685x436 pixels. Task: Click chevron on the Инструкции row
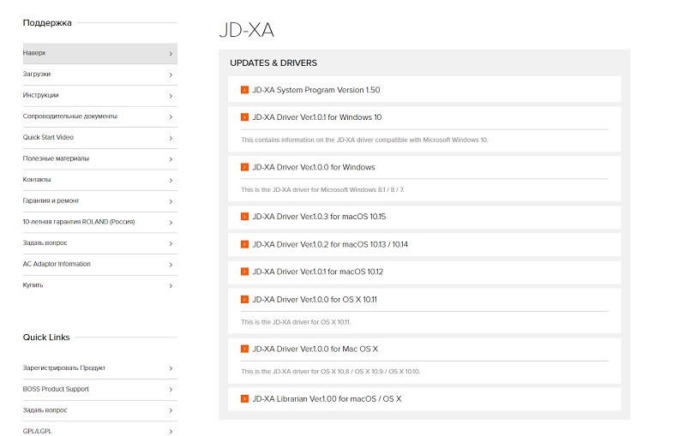(x=171, y=96)
